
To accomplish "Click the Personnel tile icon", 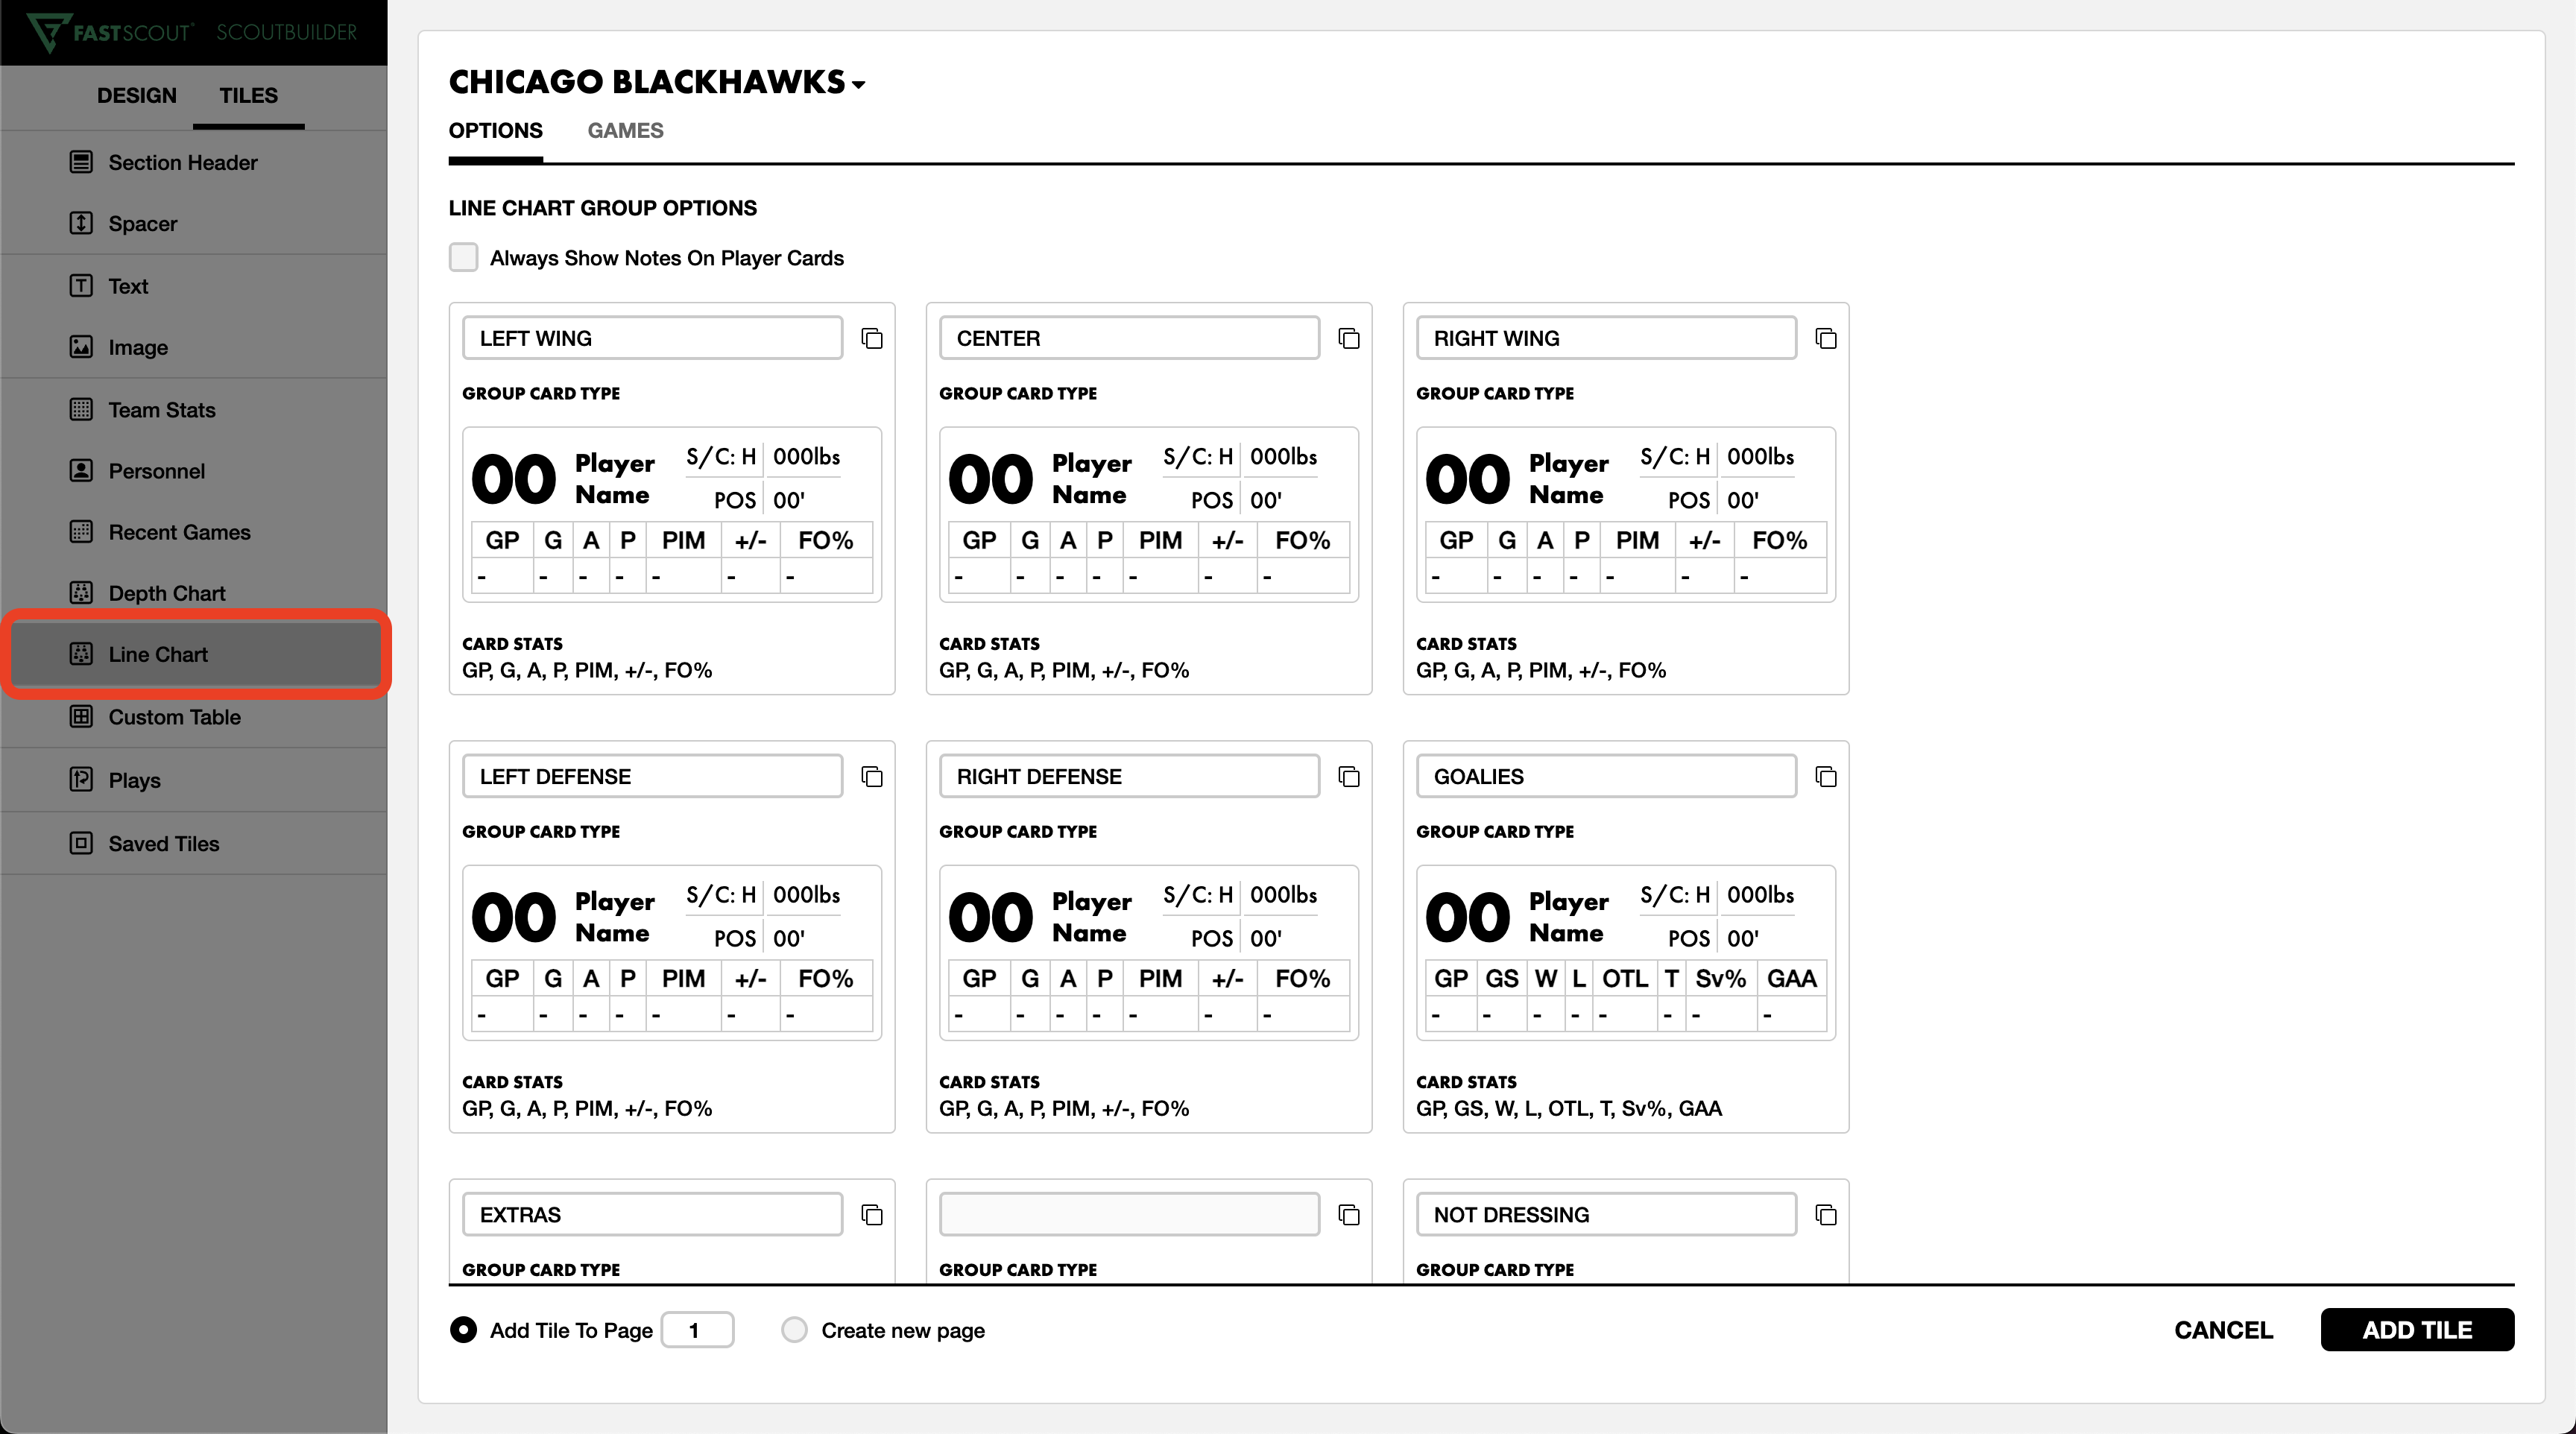I will click(81, 470).
